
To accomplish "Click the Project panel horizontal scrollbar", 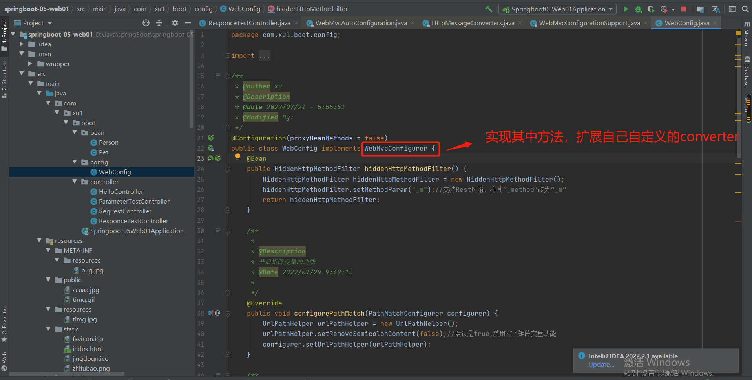I will 67,373.
